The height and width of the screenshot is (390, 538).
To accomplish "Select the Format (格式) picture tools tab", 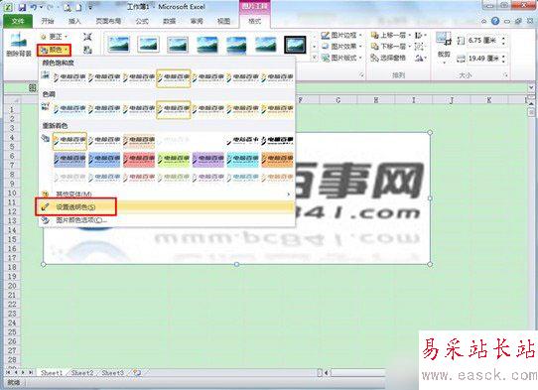I will pos(254,21).
